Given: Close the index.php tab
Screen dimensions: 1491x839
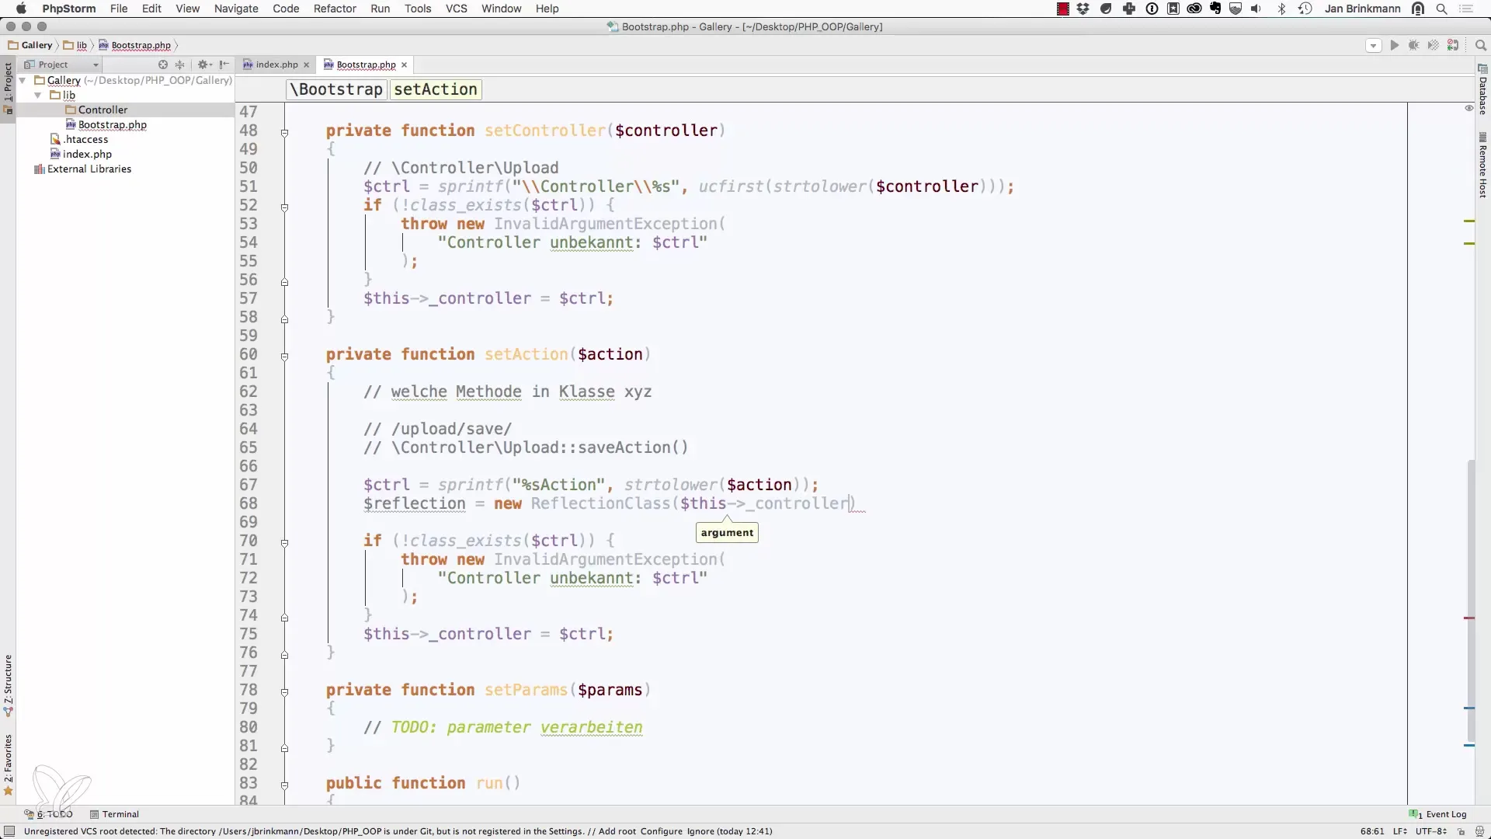Looking at the screenshot, I should [307, 65].
